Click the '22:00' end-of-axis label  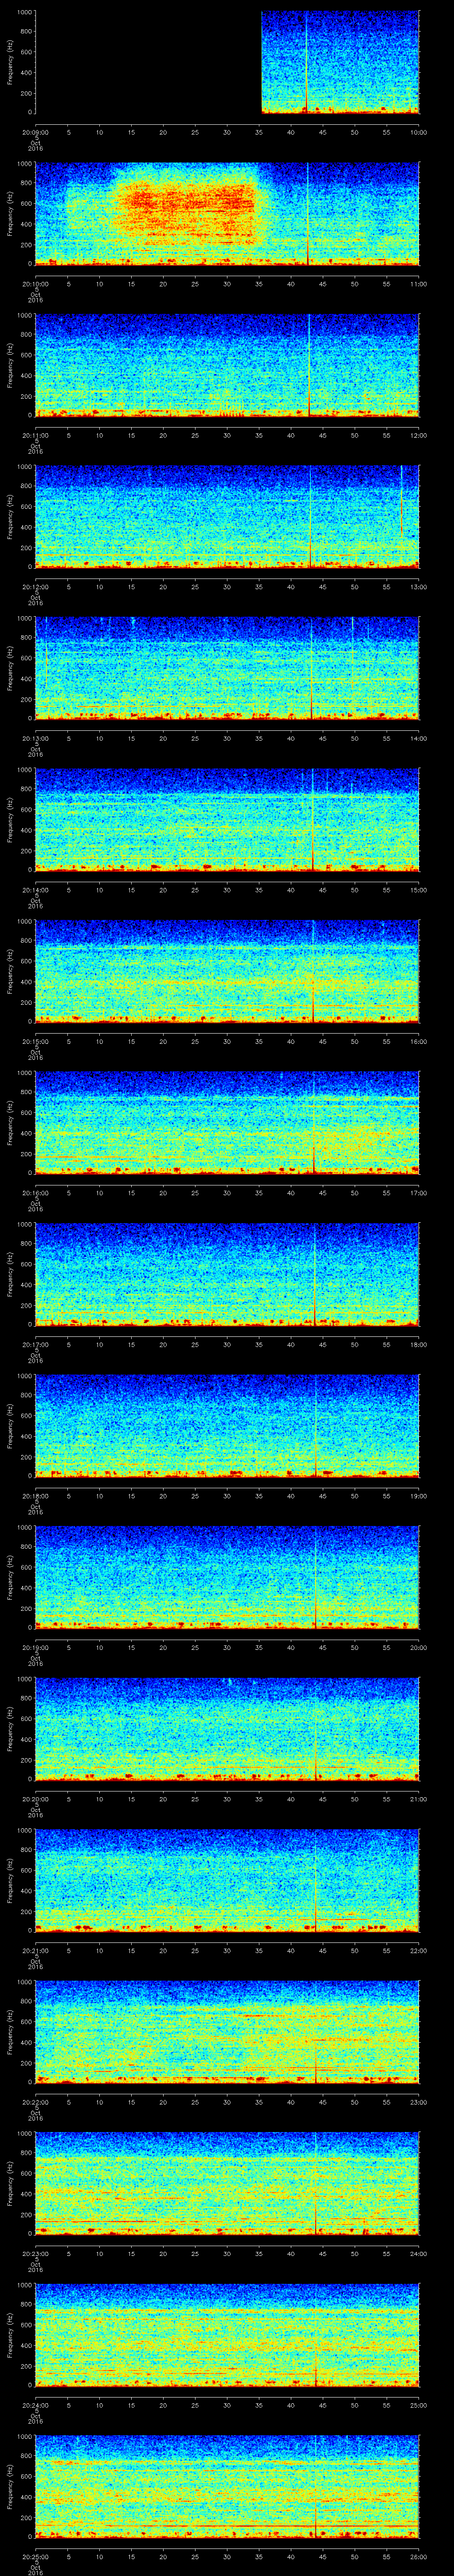[419, 1950]
